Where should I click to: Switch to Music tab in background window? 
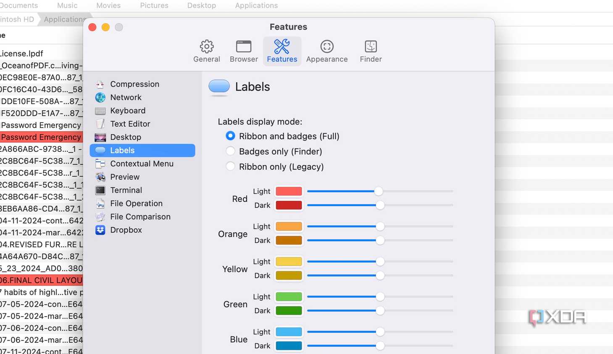67,5
